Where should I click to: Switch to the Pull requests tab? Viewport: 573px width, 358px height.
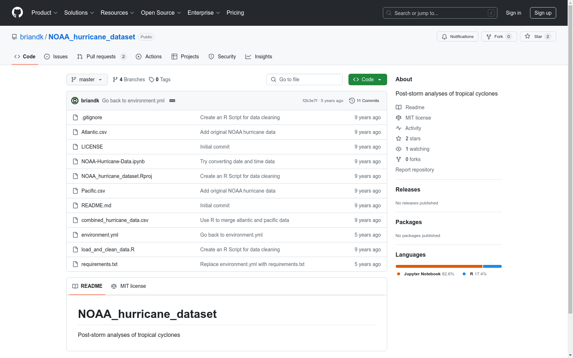tap(102, 57)
